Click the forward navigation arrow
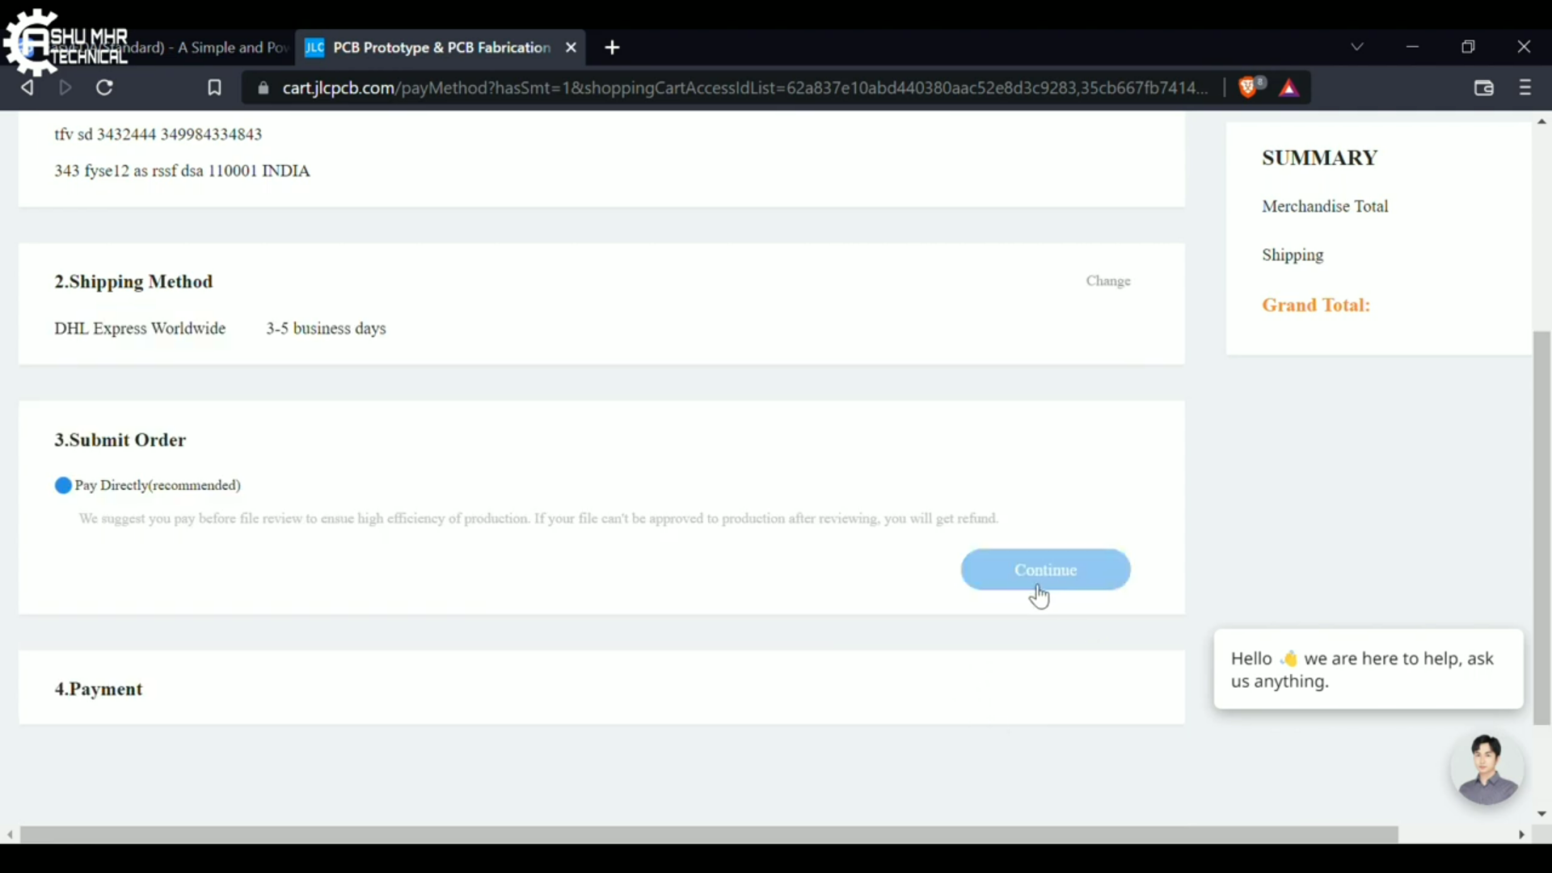 pyautogui.click(x=65, y=87)
